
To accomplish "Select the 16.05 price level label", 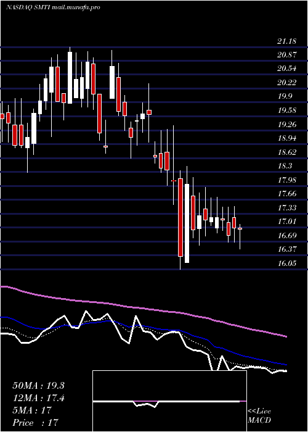I will tap(286, 264).
